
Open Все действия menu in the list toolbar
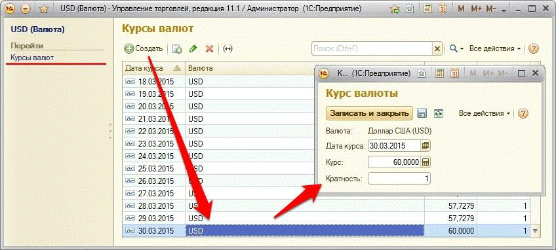pyautogui.click(x=495, y=48)
